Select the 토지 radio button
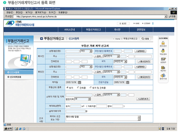This screenshot has width=182, height=132. click(x=68, y=88)
